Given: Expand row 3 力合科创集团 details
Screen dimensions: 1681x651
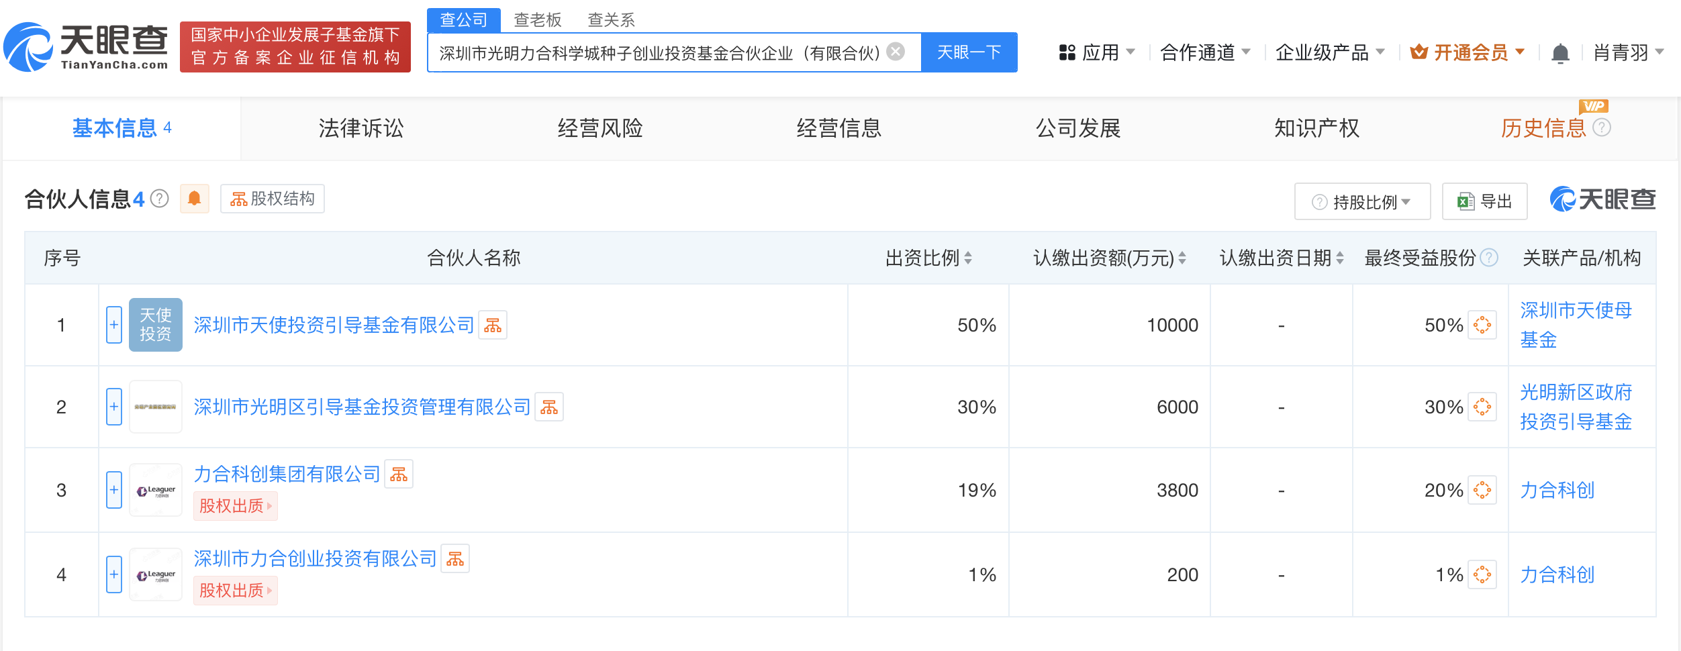Looking at the screenshot, I should coord(114,490).
